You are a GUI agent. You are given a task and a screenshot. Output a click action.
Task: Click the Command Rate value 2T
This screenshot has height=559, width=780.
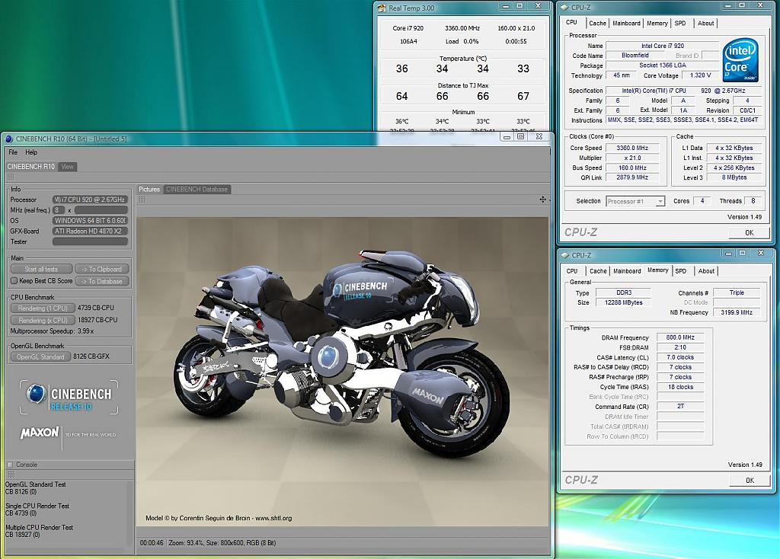680,407
